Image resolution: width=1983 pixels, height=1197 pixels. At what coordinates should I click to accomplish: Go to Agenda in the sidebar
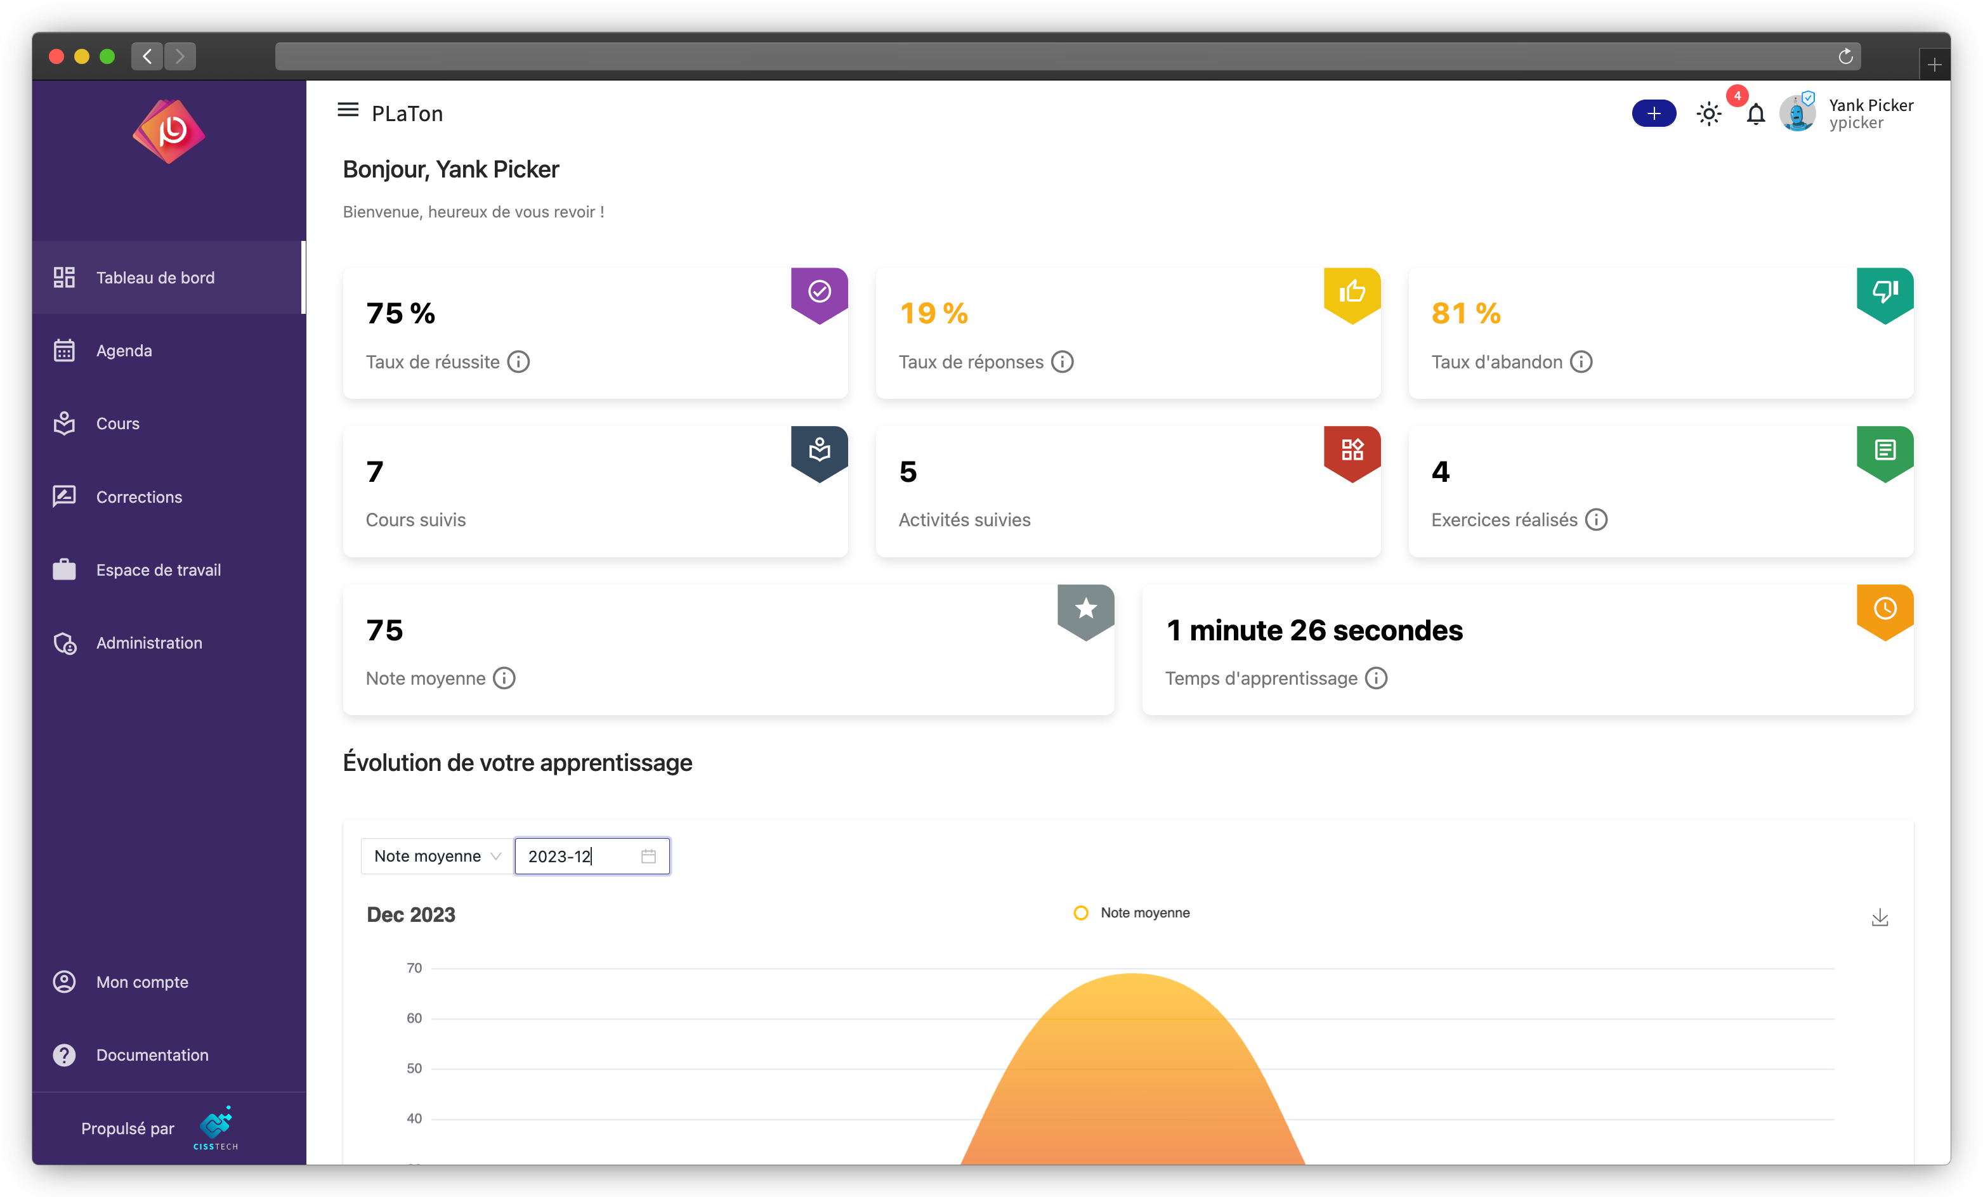click(x=167, y=351)
